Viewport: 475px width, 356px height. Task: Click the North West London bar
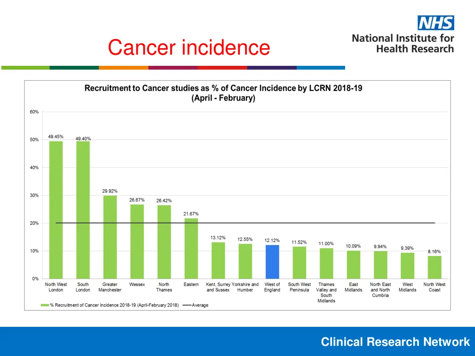tap(56, 210)
